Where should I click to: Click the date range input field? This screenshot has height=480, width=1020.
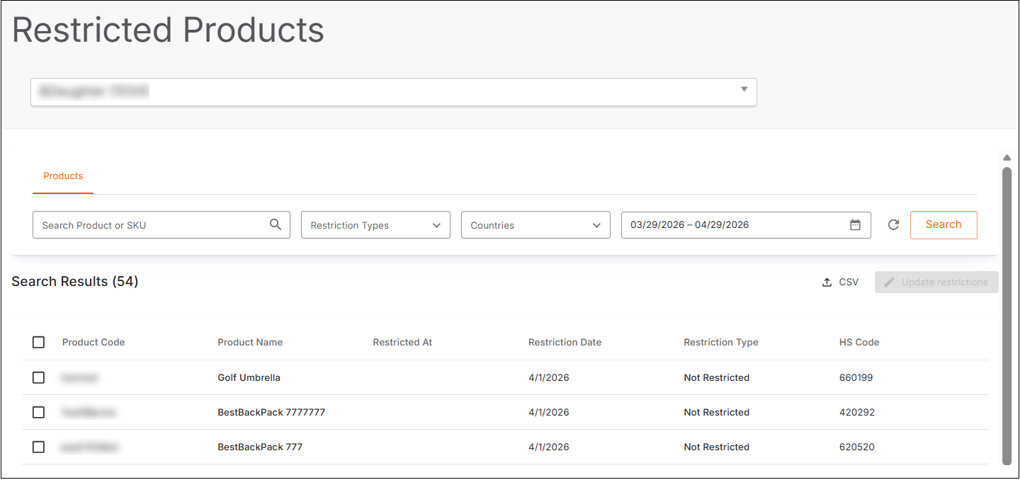pyautogui.click(x=746, y=225)
